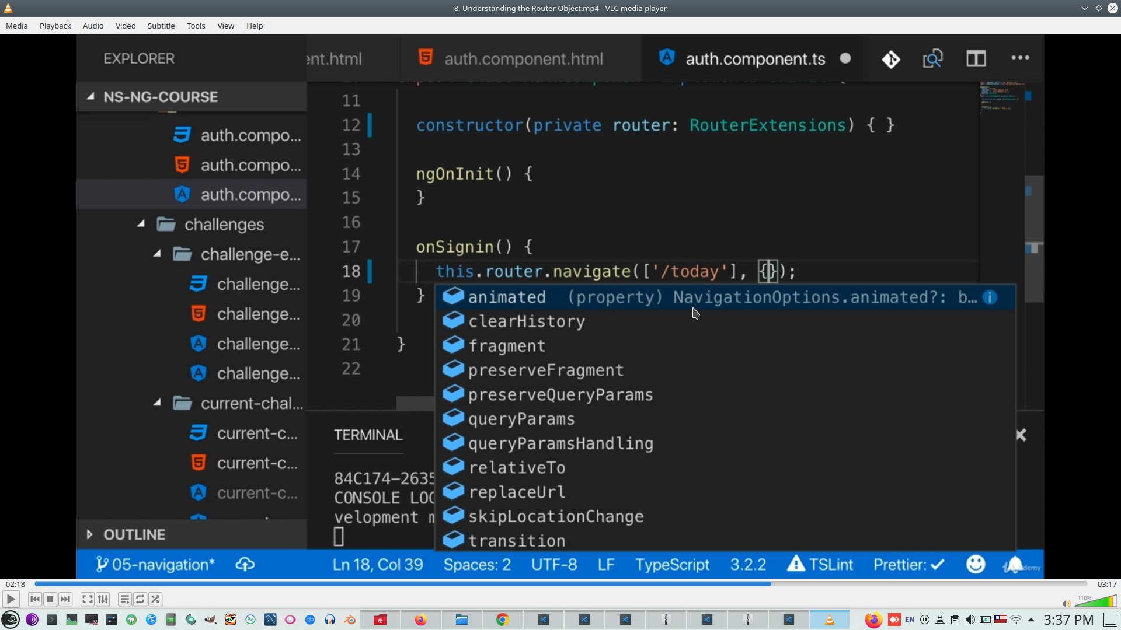Open the Subtitle menu
Screen dimensions: 1121x630
coord(161,26)
